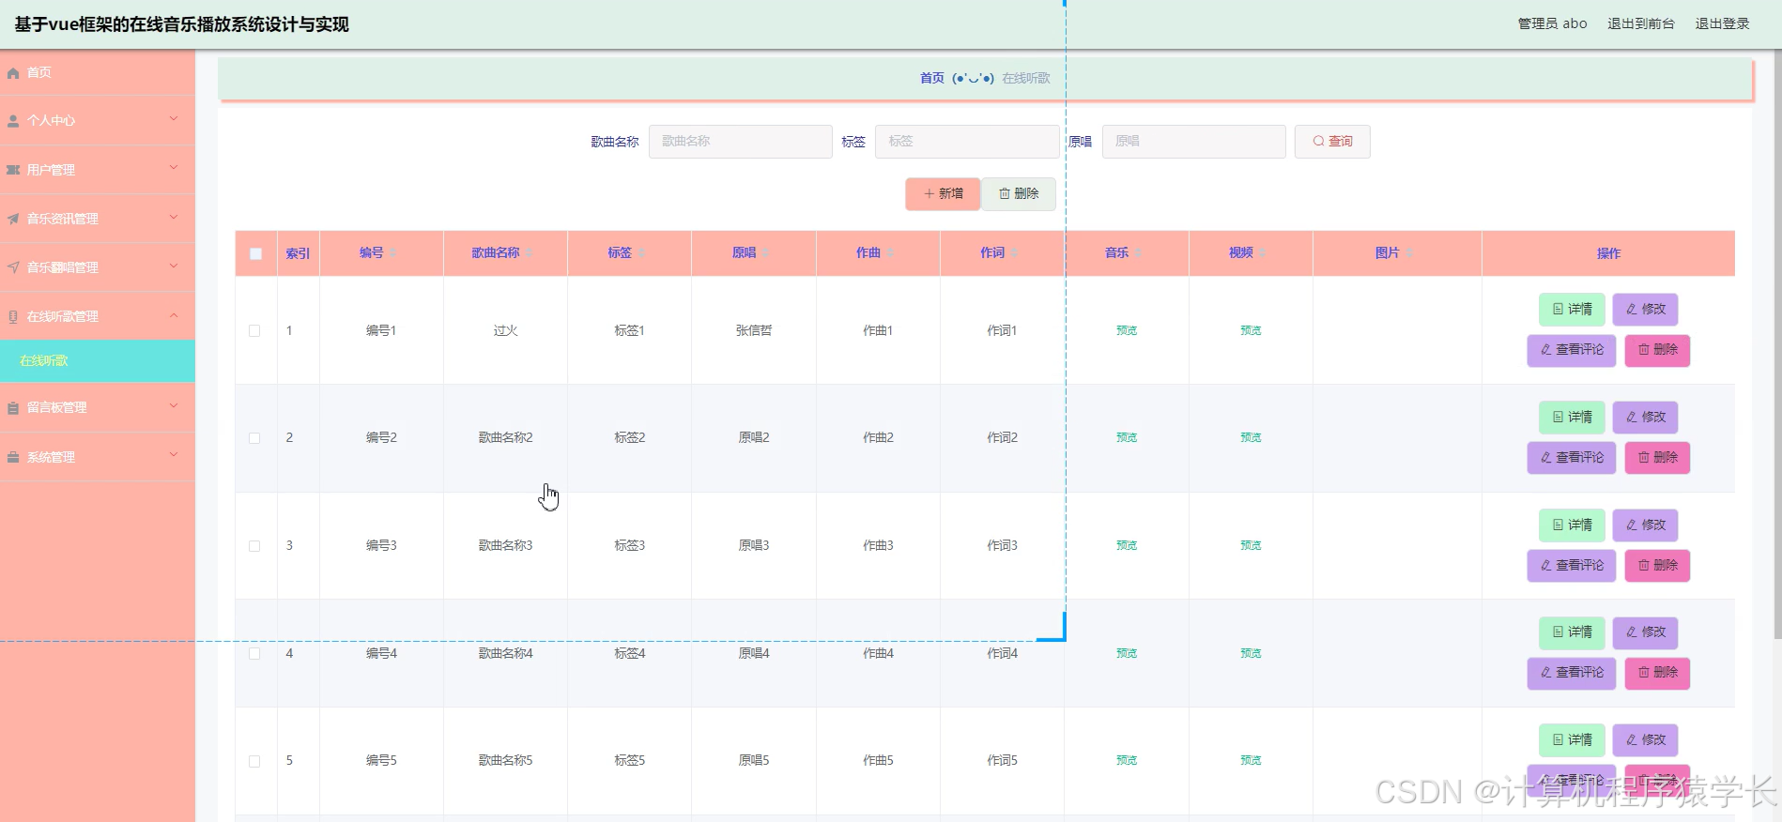Sort by 视频 column arrows
This screenshot has height=822, width=1782.
click(x=1263, y=253)
